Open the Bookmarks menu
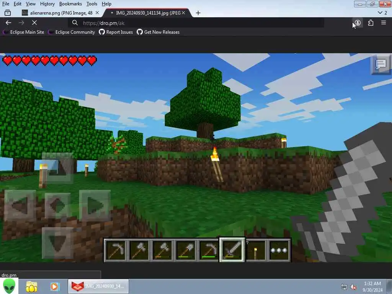392x294 pixels. point(70,4)
